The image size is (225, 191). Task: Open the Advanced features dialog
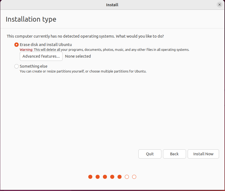[x=41, y=56]
